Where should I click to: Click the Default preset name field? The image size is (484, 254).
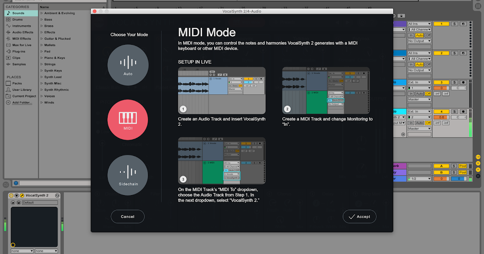click(x=40, y=202)
